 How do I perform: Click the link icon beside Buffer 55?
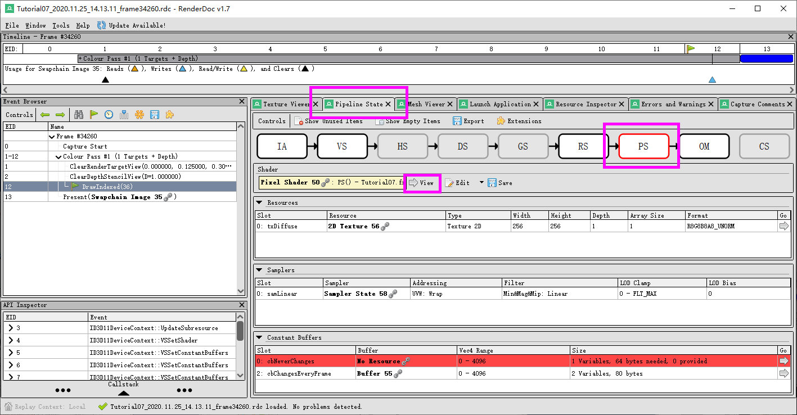click(398, 374)
